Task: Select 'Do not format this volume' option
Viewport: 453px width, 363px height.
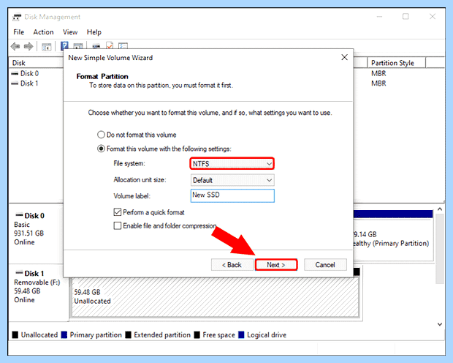Action: pos(137,135)
